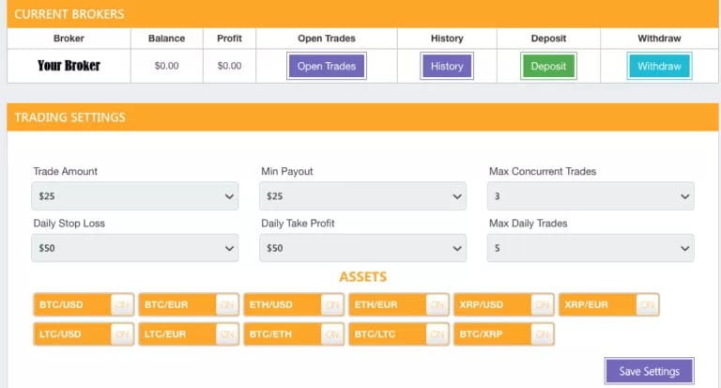Image resolution: width=721 pixels, height=388 pixels.
Task: Enable the BTC/EUR asset toggle
Action: coord(226,304)
